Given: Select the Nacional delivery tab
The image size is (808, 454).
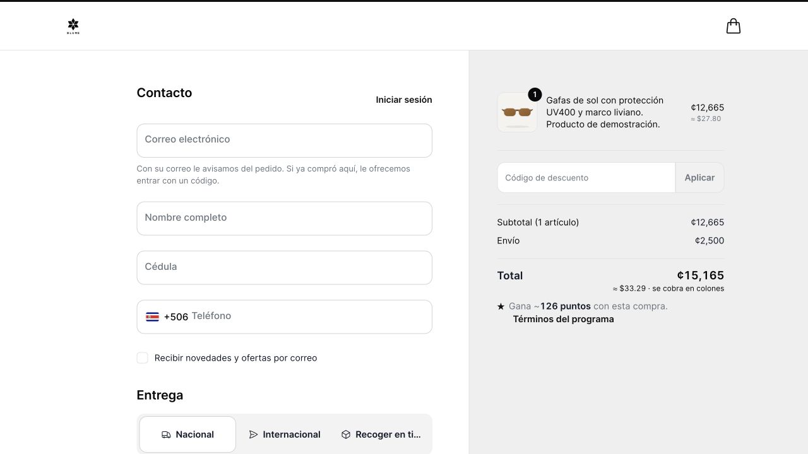Looking at the screenshot, I should click(x=187, y=434).
